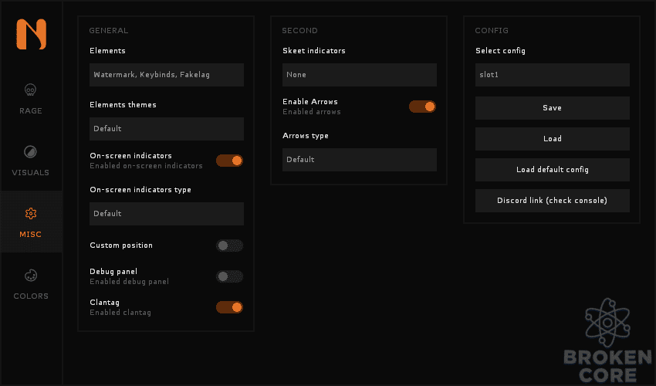The width and height of the screenshot is (656, 386).
Task: Select the Visuals half-circle icon
Action: point(31,151)
